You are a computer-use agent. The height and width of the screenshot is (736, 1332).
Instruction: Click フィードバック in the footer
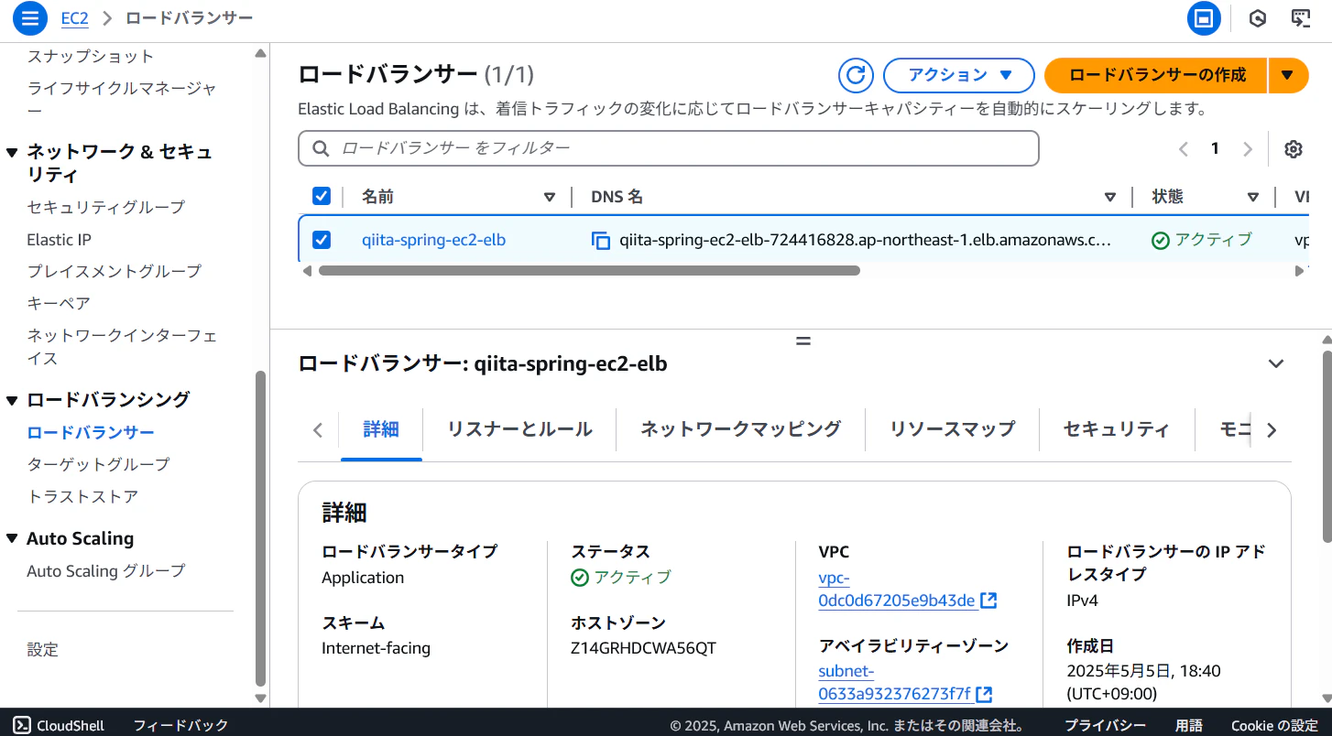(180, 725)
